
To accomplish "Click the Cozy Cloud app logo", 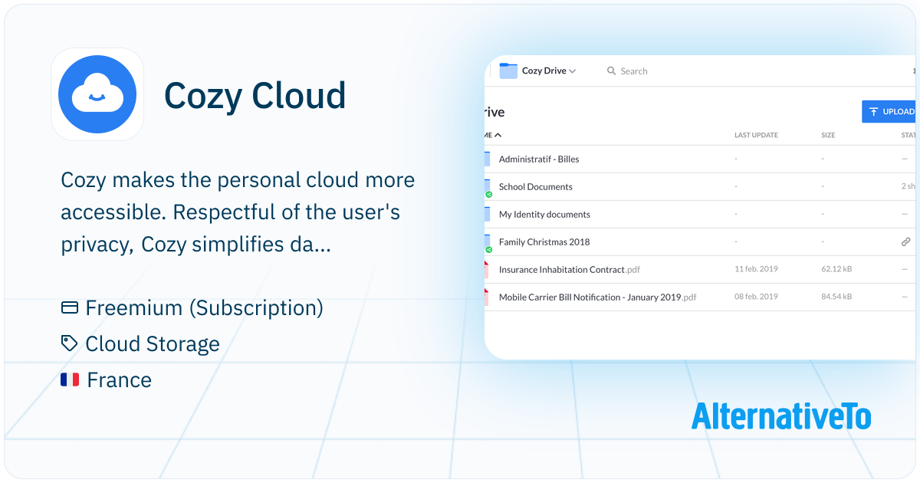I will click(x=97, y=94).
